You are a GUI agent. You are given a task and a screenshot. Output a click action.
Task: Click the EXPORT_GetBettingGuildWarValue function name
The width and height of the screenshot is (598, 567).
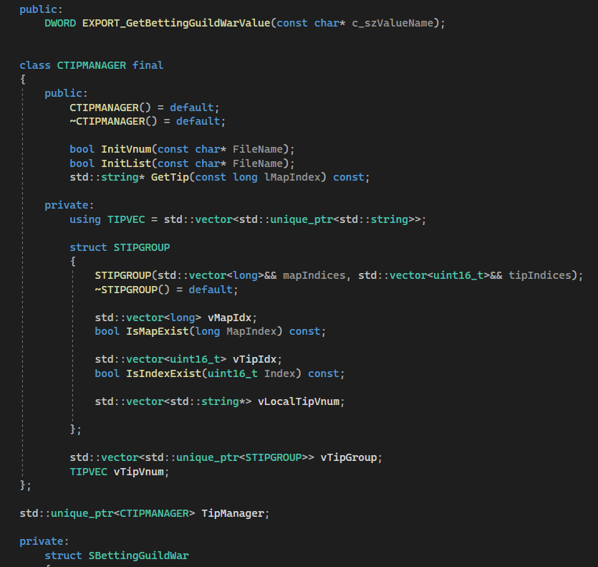pos(176,23)
